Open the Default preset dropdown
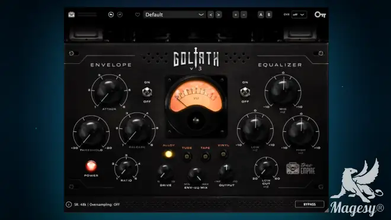Screen dimensions: 391x220 click(x=175, y=15)
